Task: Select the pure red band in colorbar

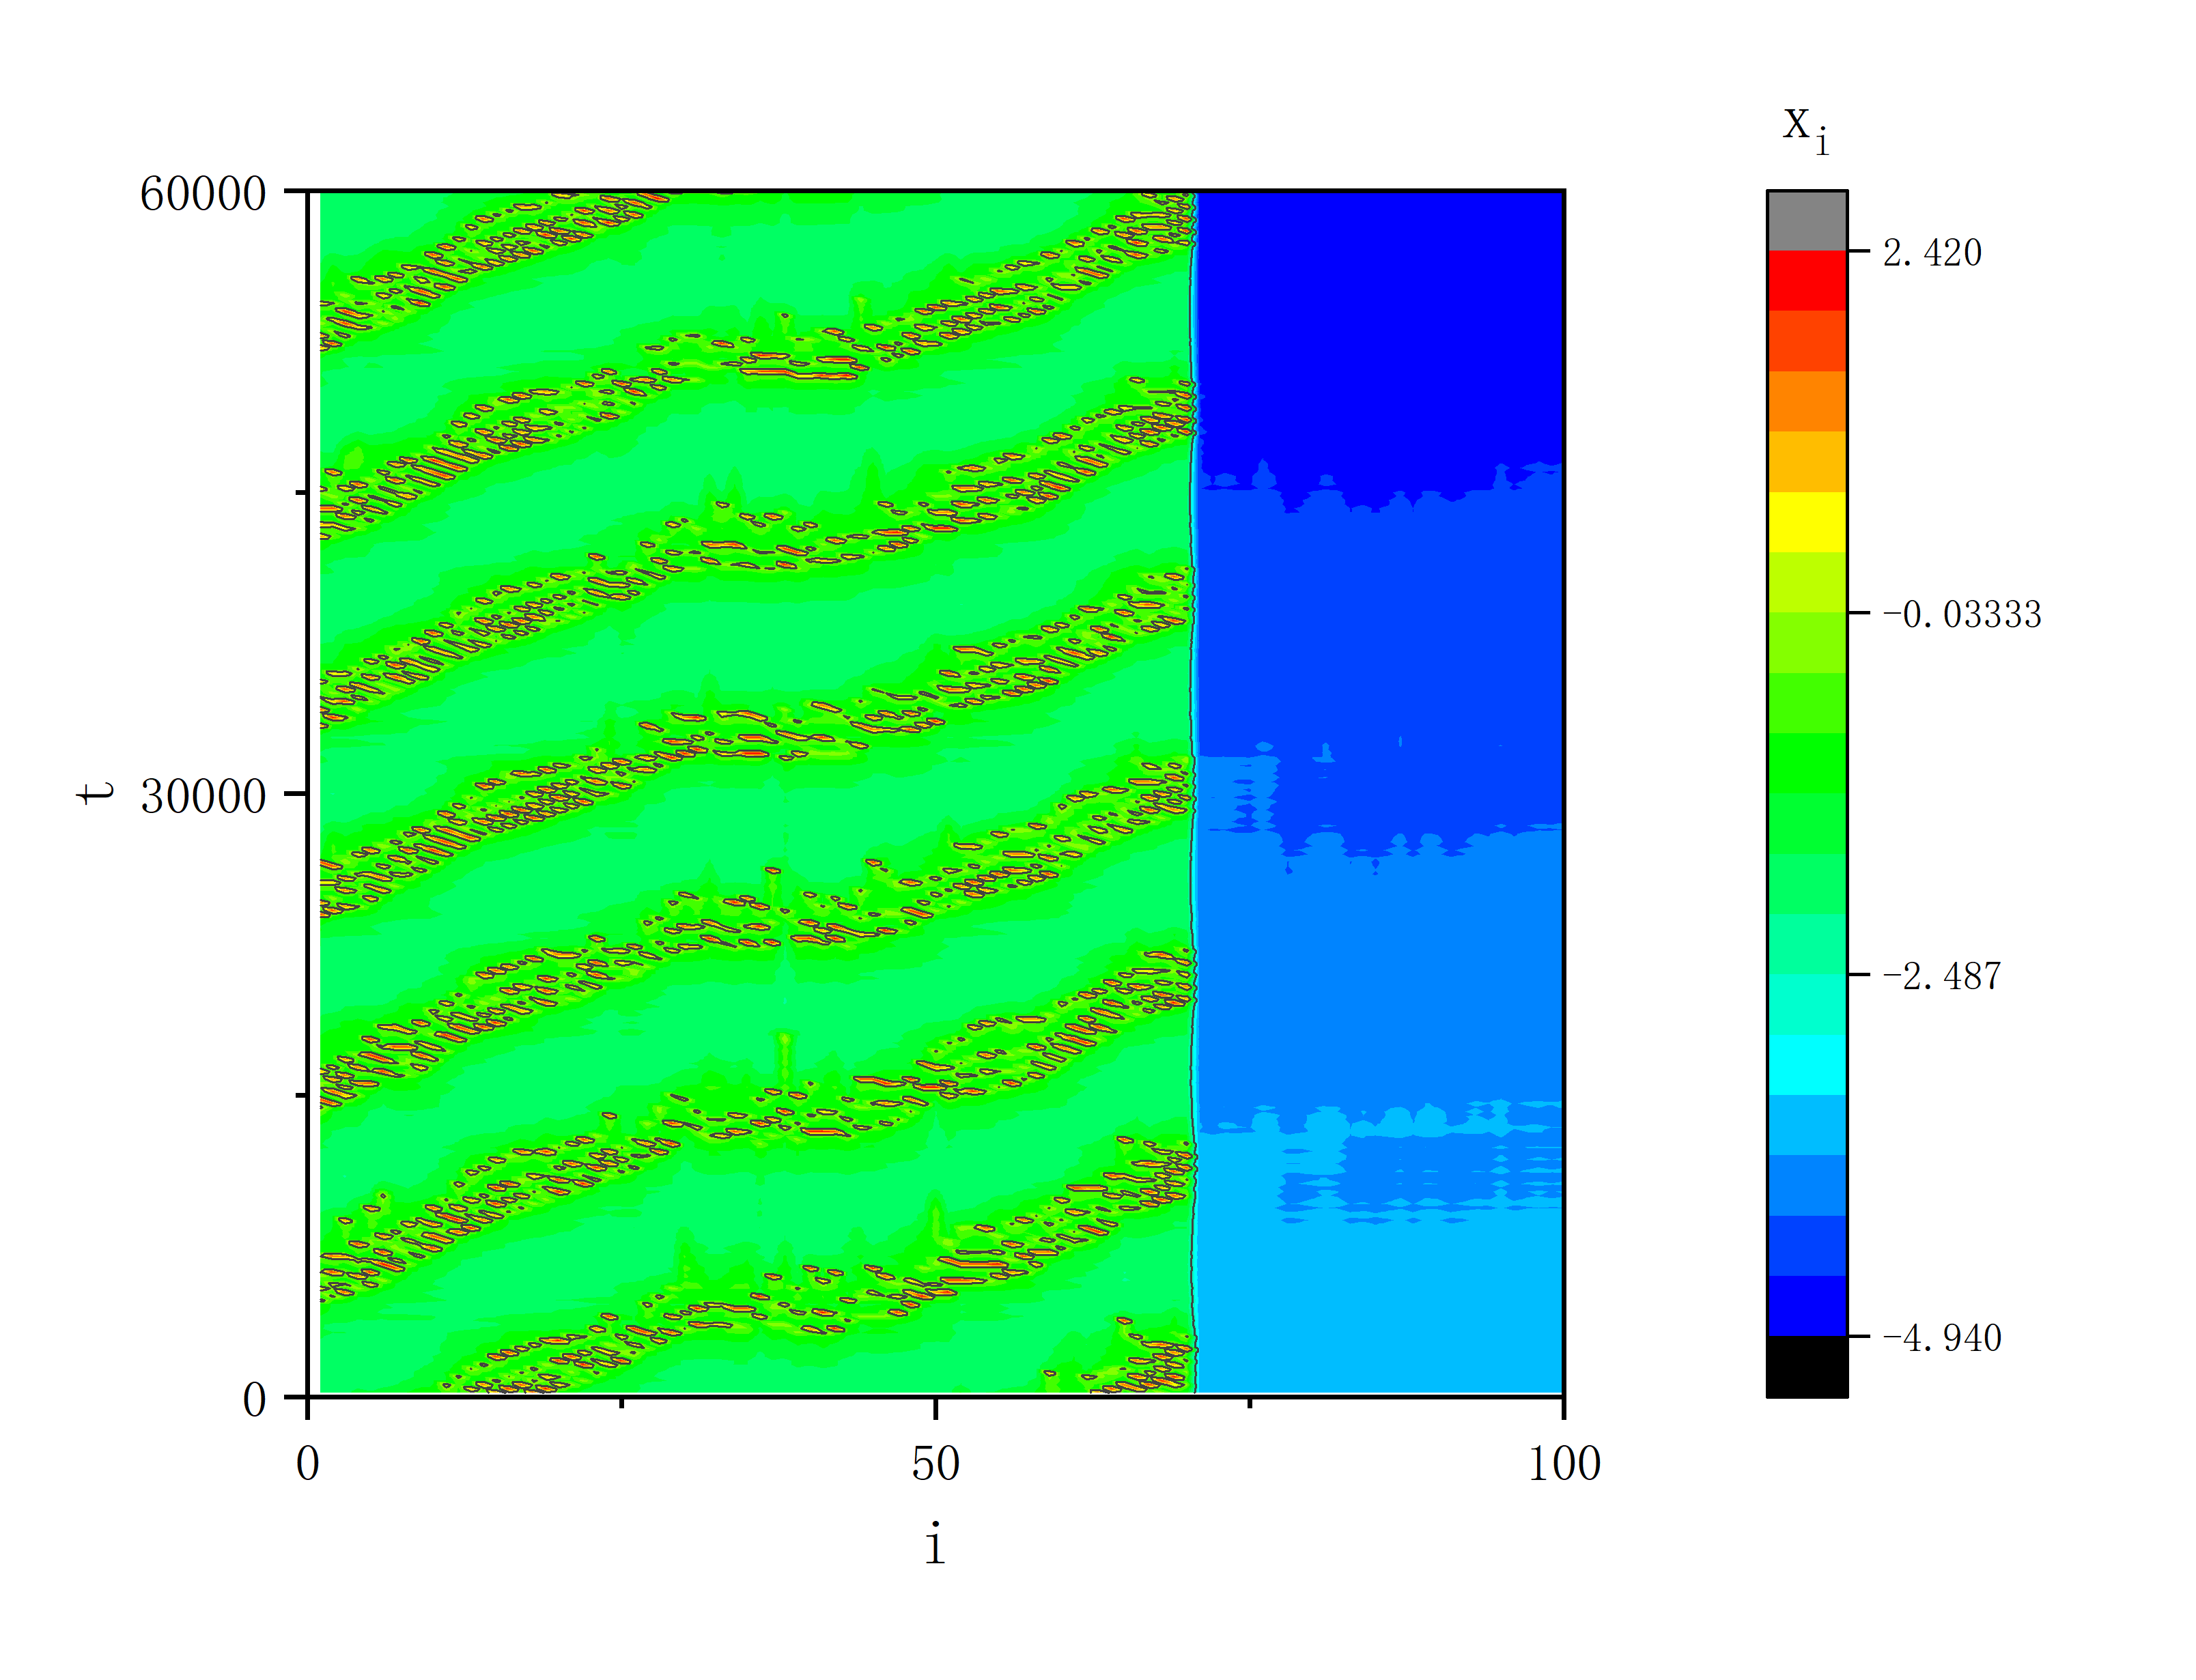Action: tap(1807, 281)
